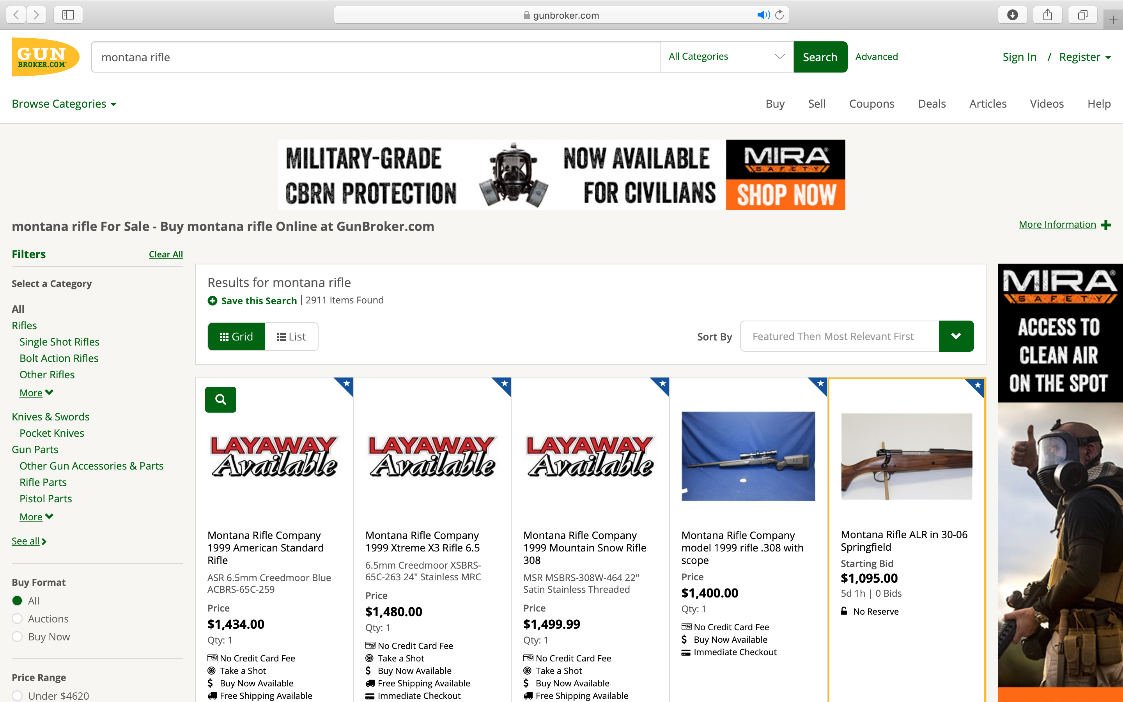
Task: Open the Buy menu item
Action: pos(775,103)
